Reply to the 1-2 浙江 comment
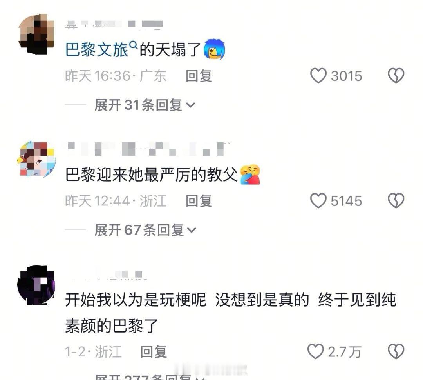 pyautogui.click(x=154, y=352)
